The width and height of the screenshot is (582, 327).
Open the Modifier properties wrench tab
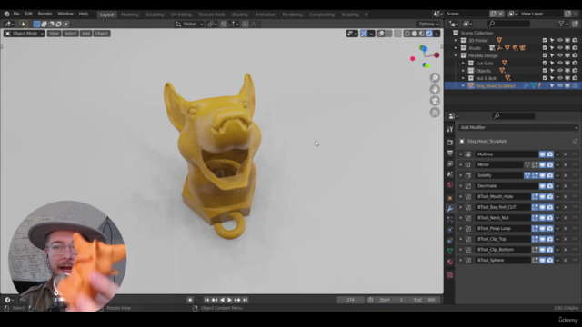tap(450, 209)
